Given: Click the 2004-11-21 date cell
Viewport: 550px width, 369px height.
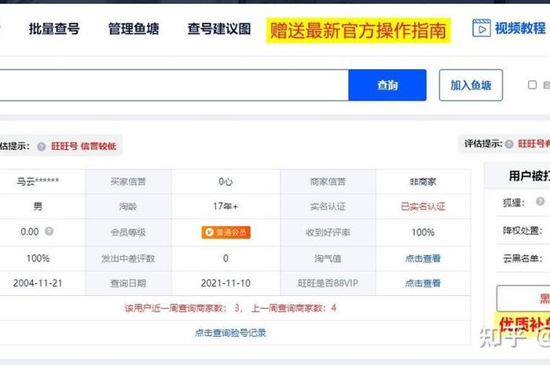Looking at the screenshot, I should tap(38, 283).
